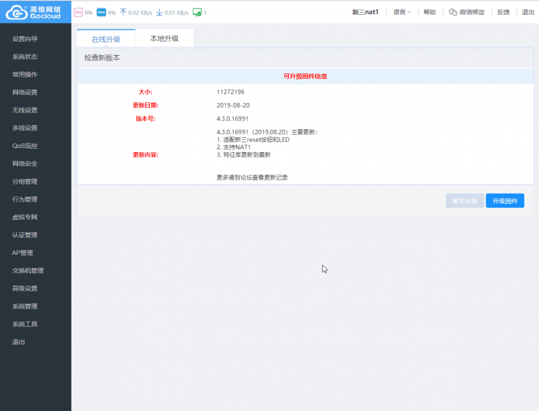Open 行为管理 in the sidebar

(25, 199)
